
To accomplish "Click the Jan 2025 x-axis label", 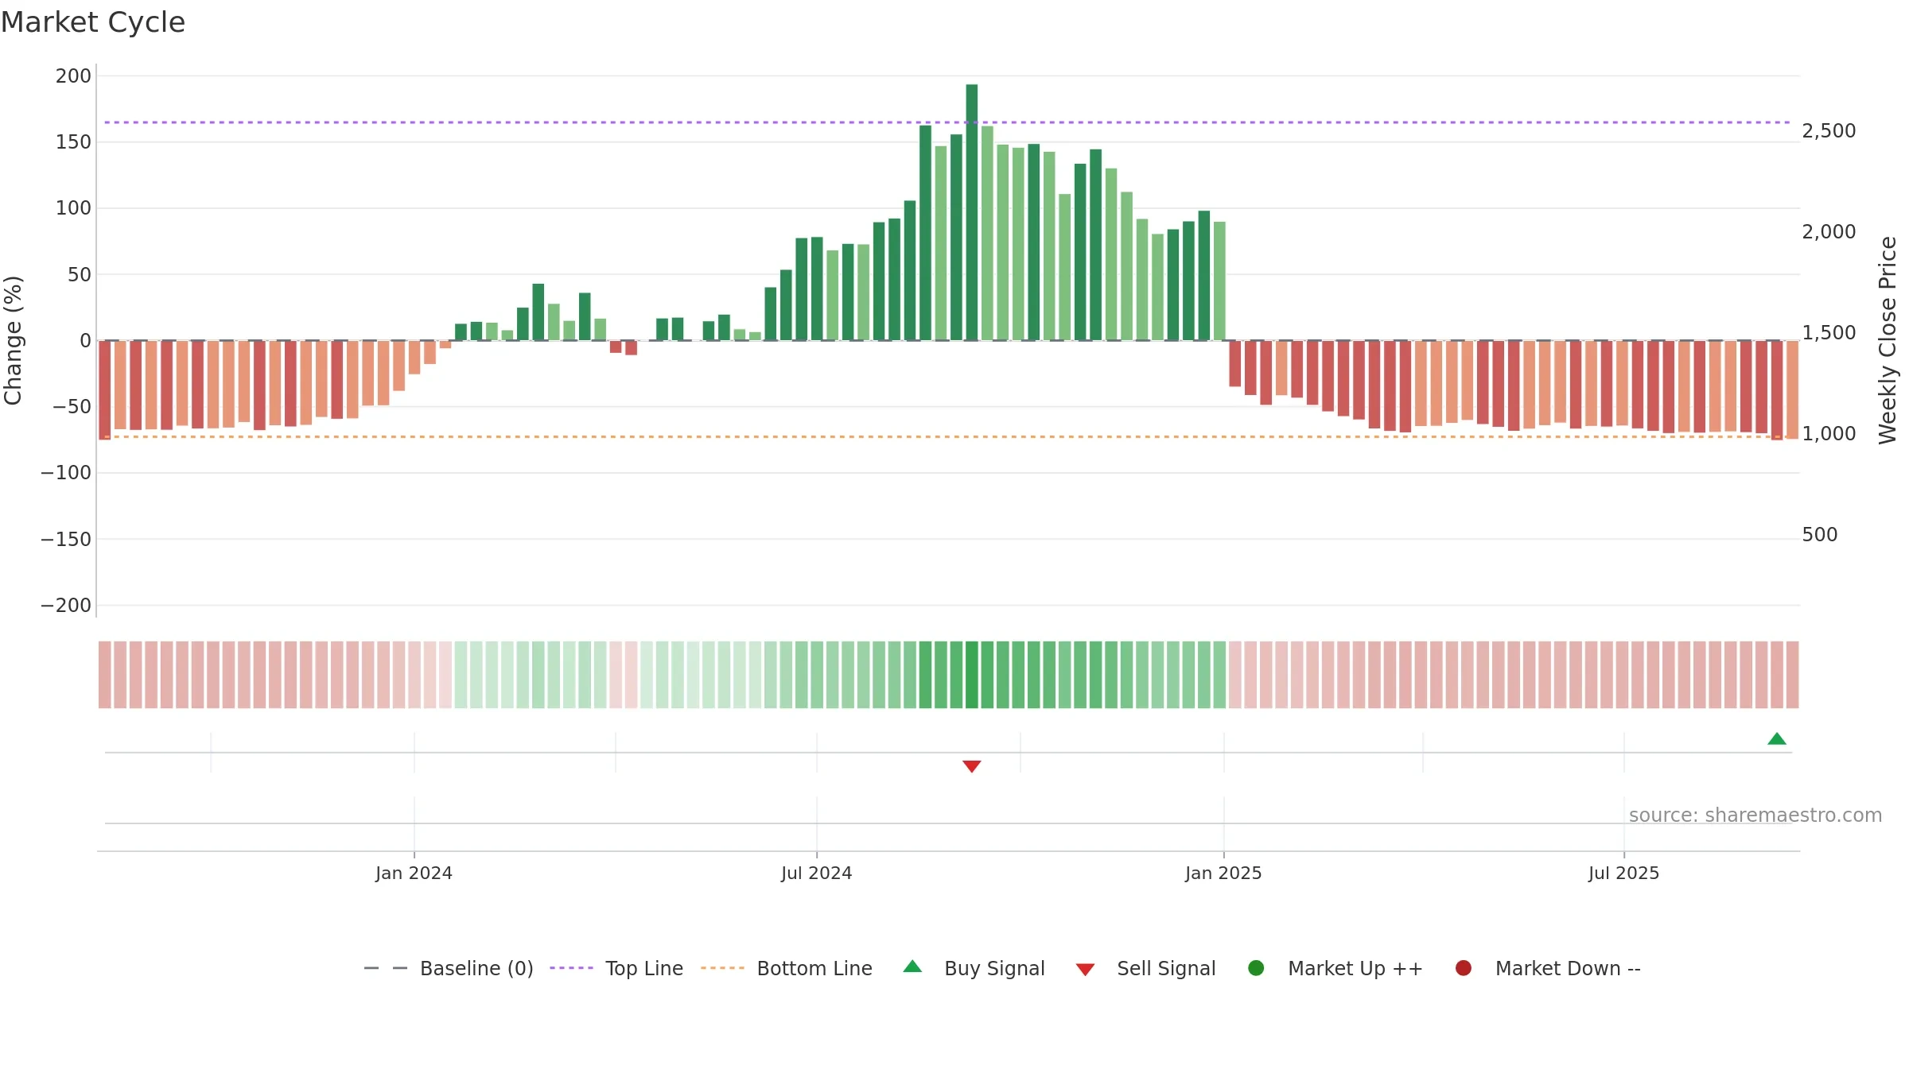I will coord(1224,874).
